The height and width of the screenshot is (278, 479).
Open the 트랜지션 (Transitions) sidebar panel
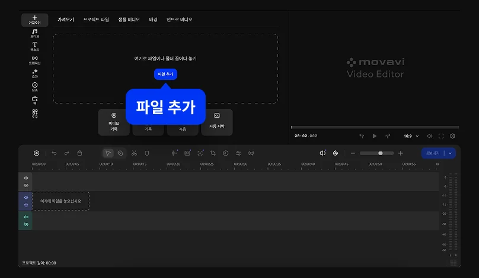pyautogui.click(x=35, y=60)
